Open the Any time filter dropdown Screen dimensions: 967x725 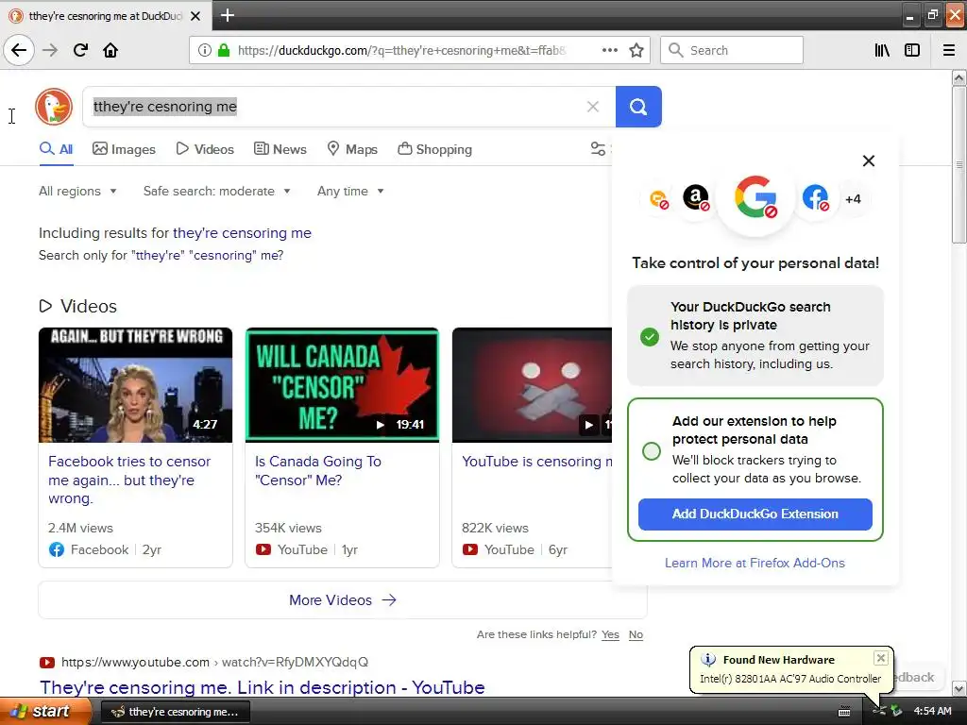click(x=350, y=191)
